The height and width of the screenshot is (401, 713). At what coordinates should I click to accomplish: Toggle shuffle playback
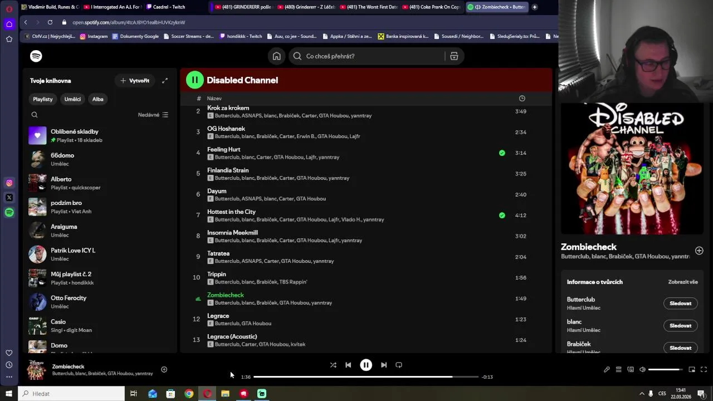coord(333,365)
